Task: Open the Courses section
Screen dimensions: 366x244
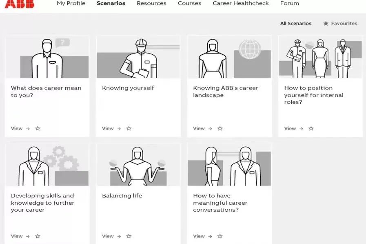Action: click(189, 3)
